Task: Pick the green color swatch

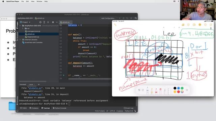Action: (182, 88)
